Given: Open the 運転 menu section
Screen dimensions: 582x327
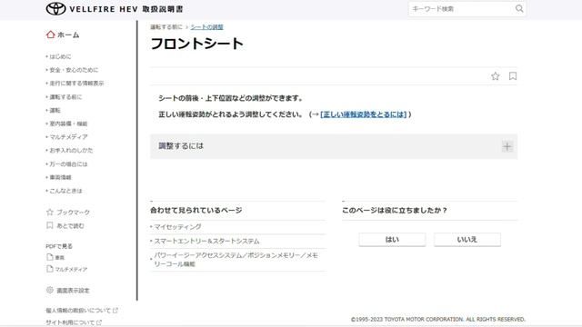Looking at the screenshot, I should [x=55, y=111].
